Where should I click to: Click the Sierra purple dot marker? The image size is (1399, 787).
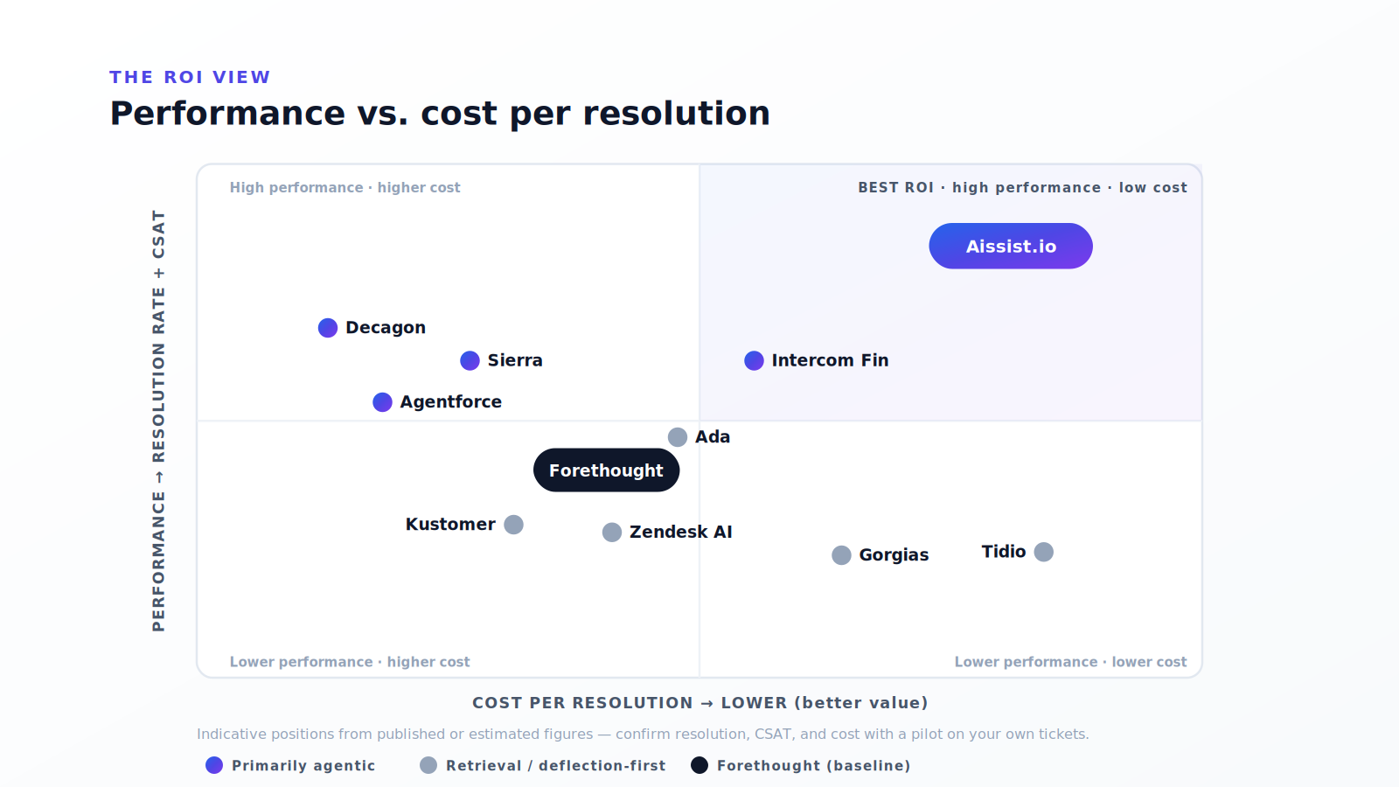[470, 360]
